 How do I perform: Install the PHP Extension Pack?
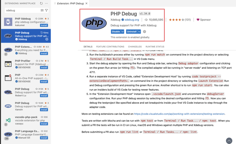tap(44, 54)
